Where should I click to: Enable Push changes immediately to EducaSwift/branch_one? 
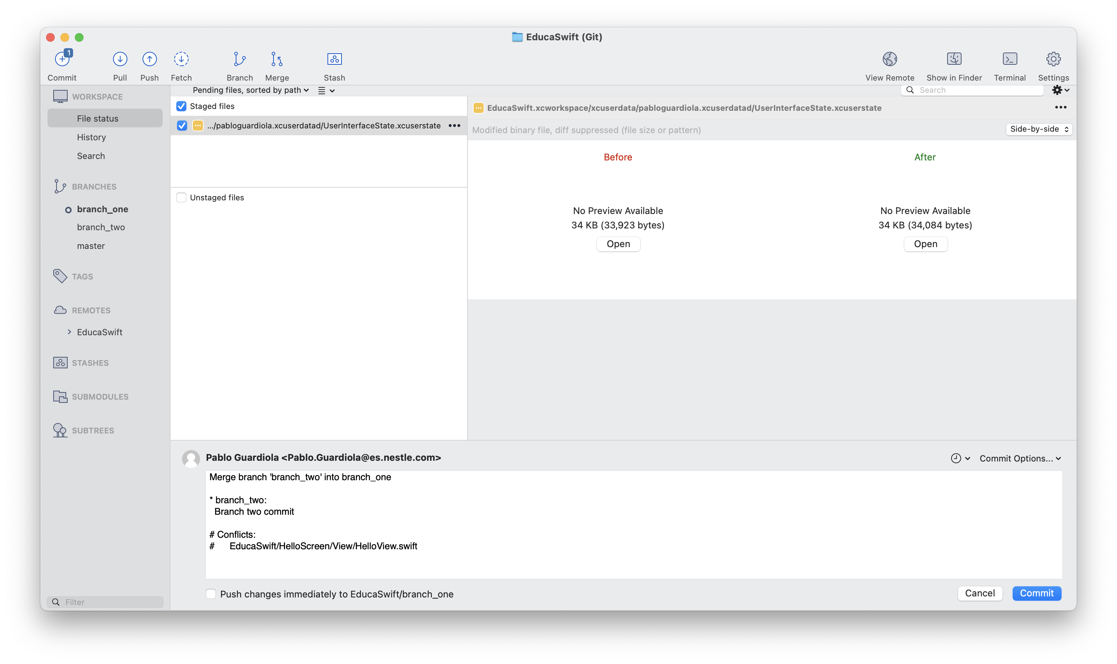click(211, 594)
